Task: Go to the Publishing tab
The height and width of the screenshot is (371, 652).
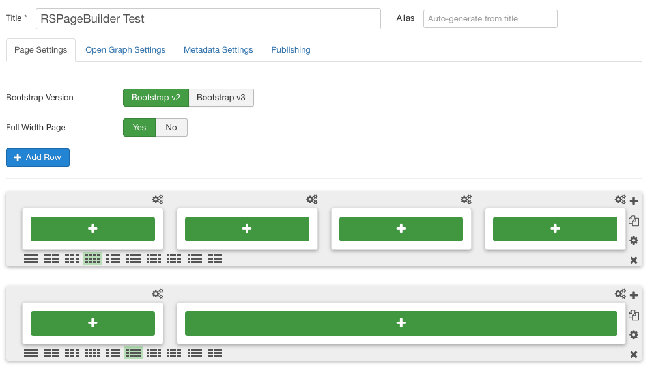Action: [291, 50]
